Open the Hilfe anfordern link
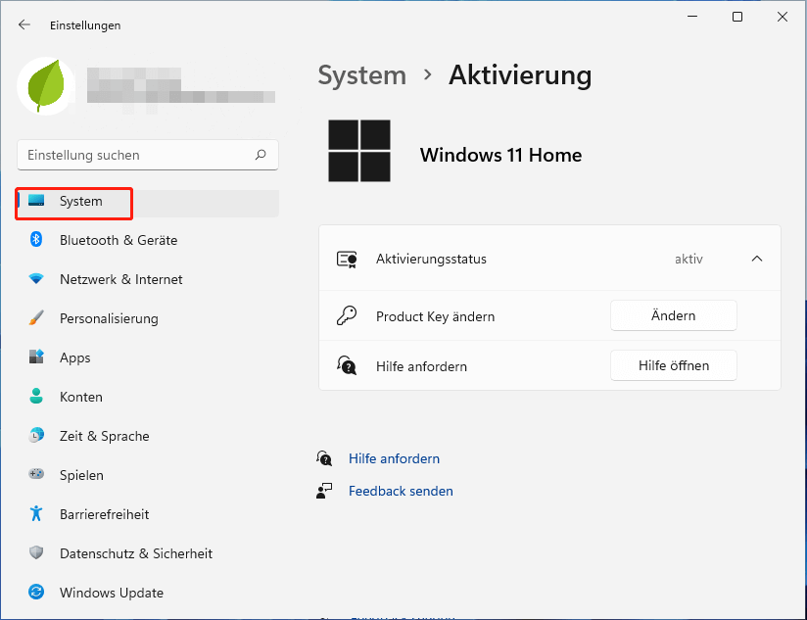The width and height of the screenshot is (807, 620). (x=394, y=458)
